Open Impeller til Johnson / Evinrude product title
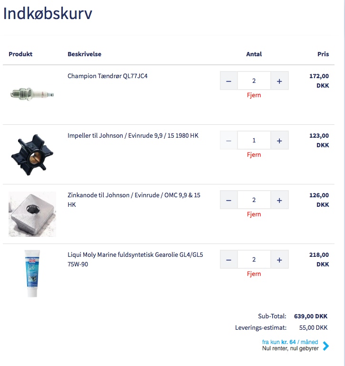Viewport: 345px width, 366px height. tap(133, 136)
